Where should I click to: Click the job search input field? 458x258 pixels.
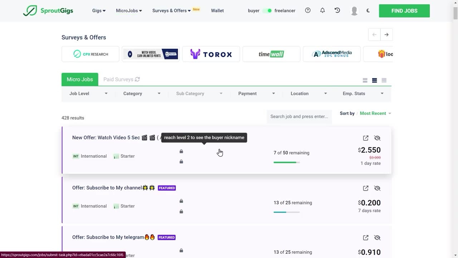point(299,116)
